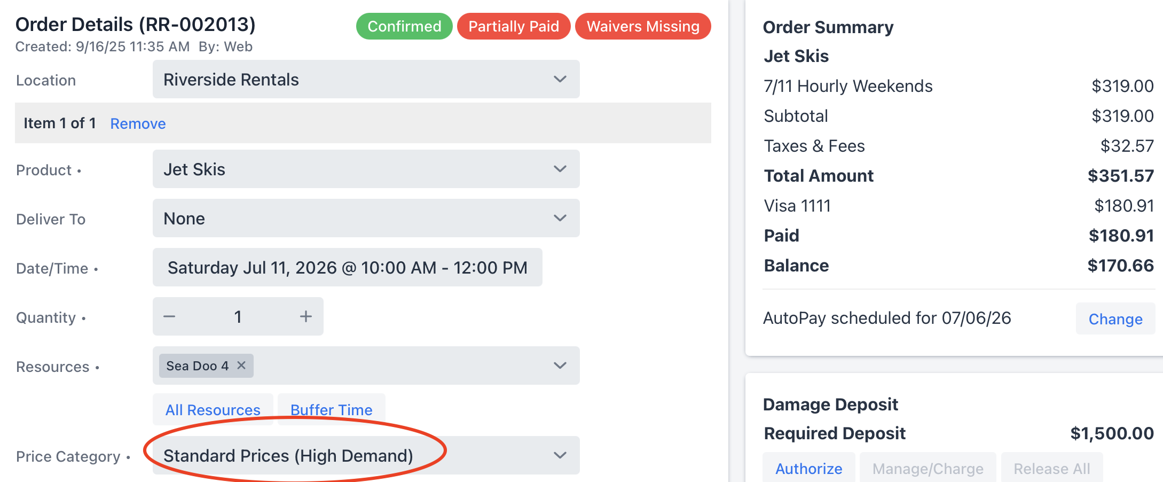This screenshot has width=1163, height=482.
Task: Open the Deliver To dropdown showing None
Action: tap(366, 218)
